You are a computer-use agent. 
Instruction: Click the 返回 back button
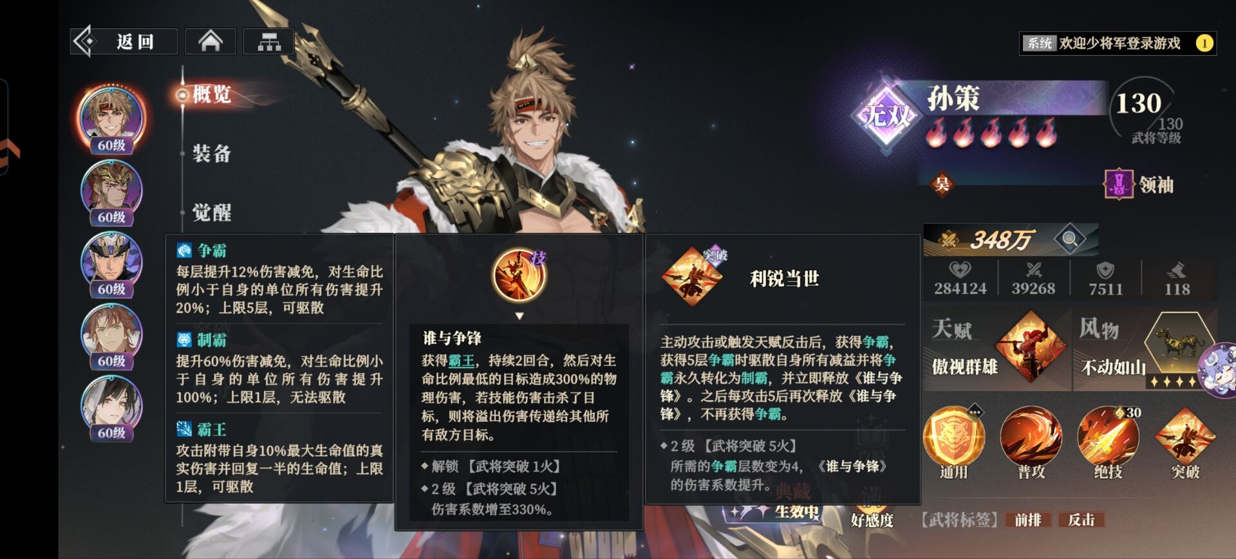click(x=124, y=42)
